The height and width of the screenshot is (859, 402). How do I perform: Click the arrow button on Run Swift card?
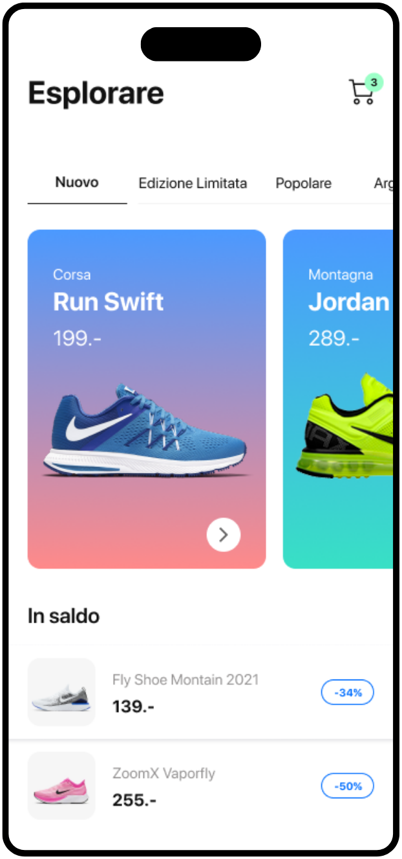tap(224, 534)
